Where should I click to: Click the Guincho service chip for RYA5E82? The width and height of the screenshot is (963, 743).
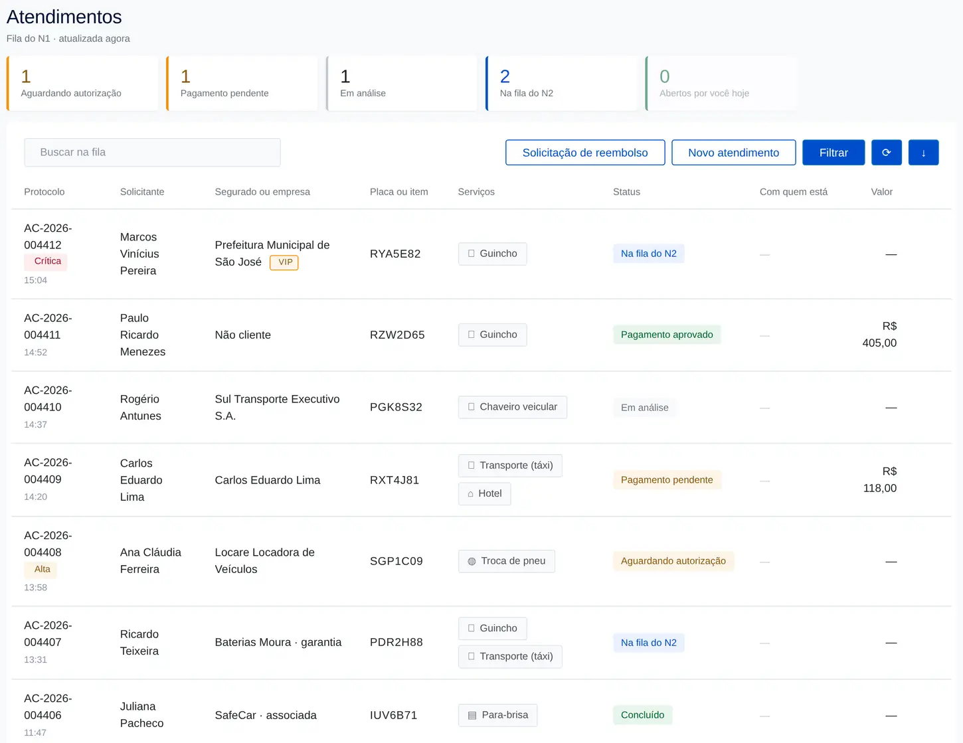point(493,254)
